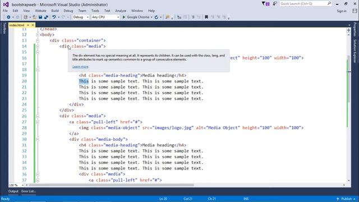
Task: Open the Toolbox side tab
Action: (x=4, y=28)
